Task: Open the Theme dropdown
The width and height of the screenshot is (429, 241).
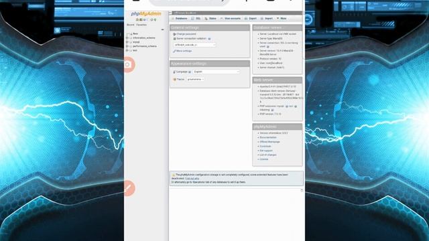Action: [x=195, y=79]
